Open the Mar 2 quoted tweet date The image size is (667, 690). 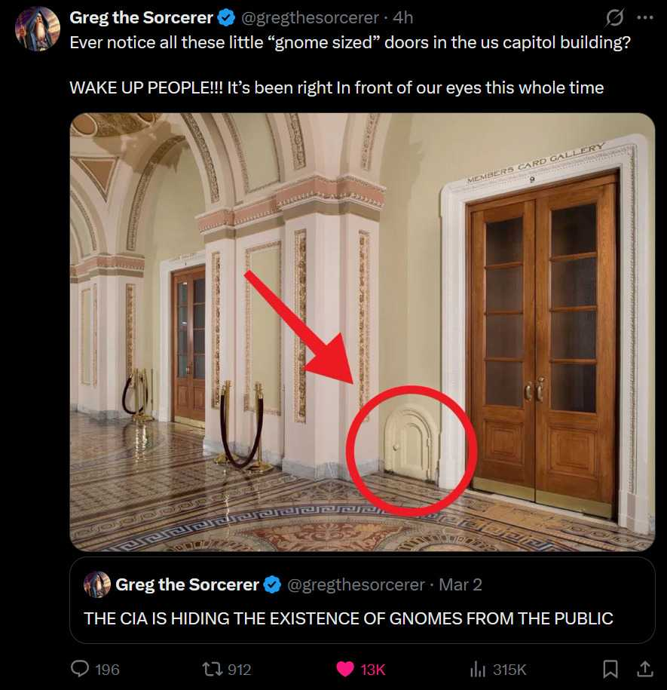[x=460, y=584]
